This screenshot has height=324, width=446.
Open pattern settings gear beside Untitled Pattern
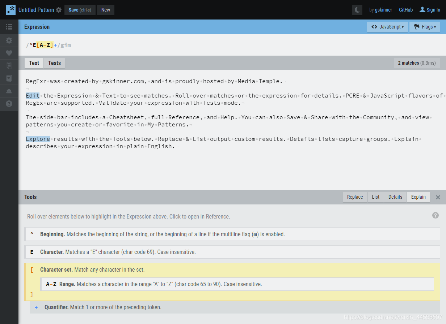(x=59, y=10)
